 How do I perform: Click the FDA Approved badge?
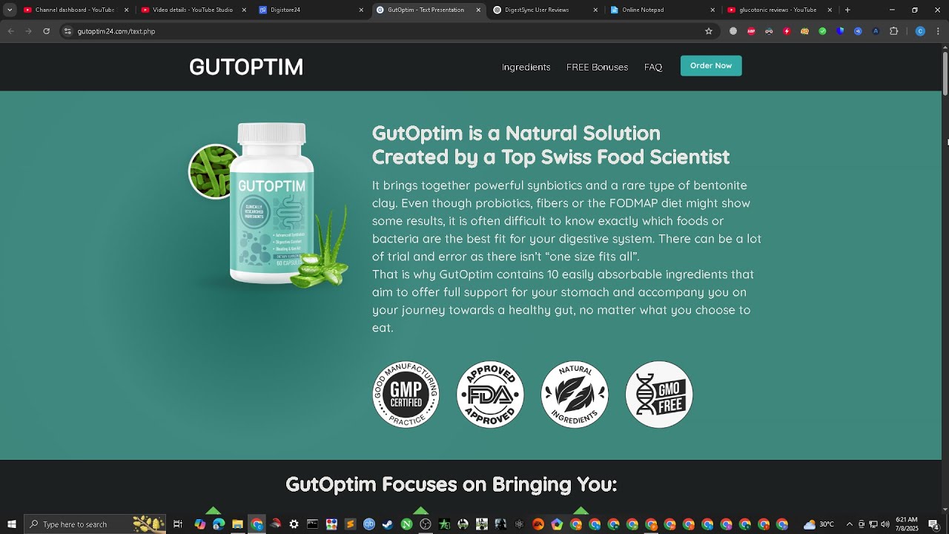point(490,395)
